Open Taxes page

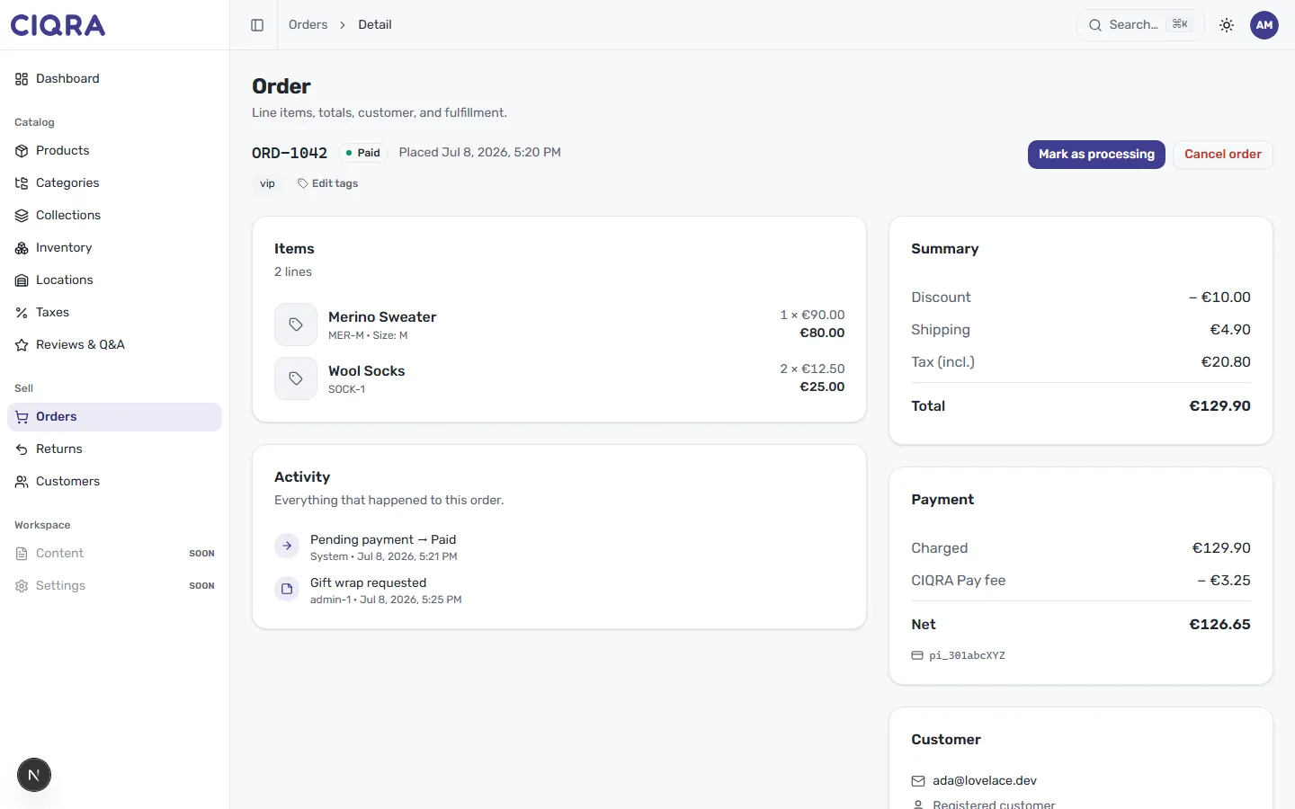click(x=114, y=313)
